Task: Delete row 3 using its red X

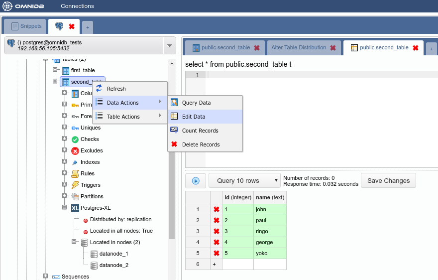Action: (217, 231)
